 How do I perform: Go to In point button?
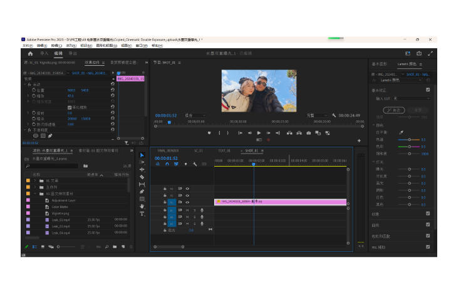pos(240,133)
